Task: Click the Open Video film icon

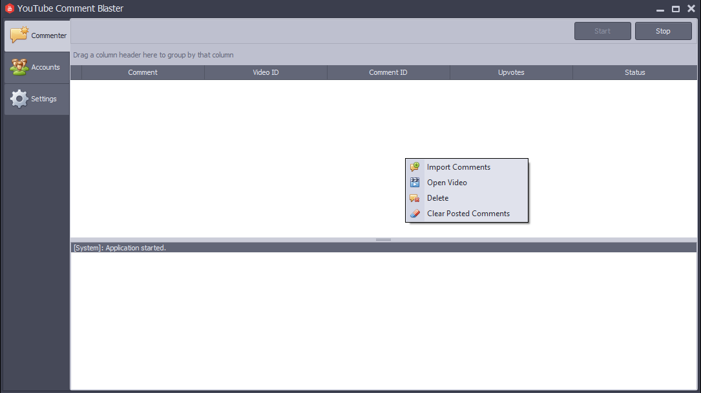Action: (x=415, y=183)
